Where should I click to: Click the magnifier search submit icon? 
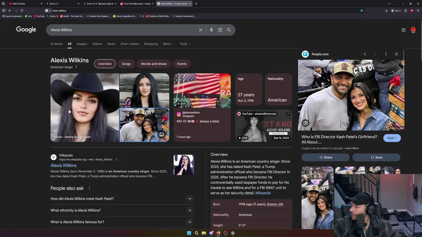(229, 30)
